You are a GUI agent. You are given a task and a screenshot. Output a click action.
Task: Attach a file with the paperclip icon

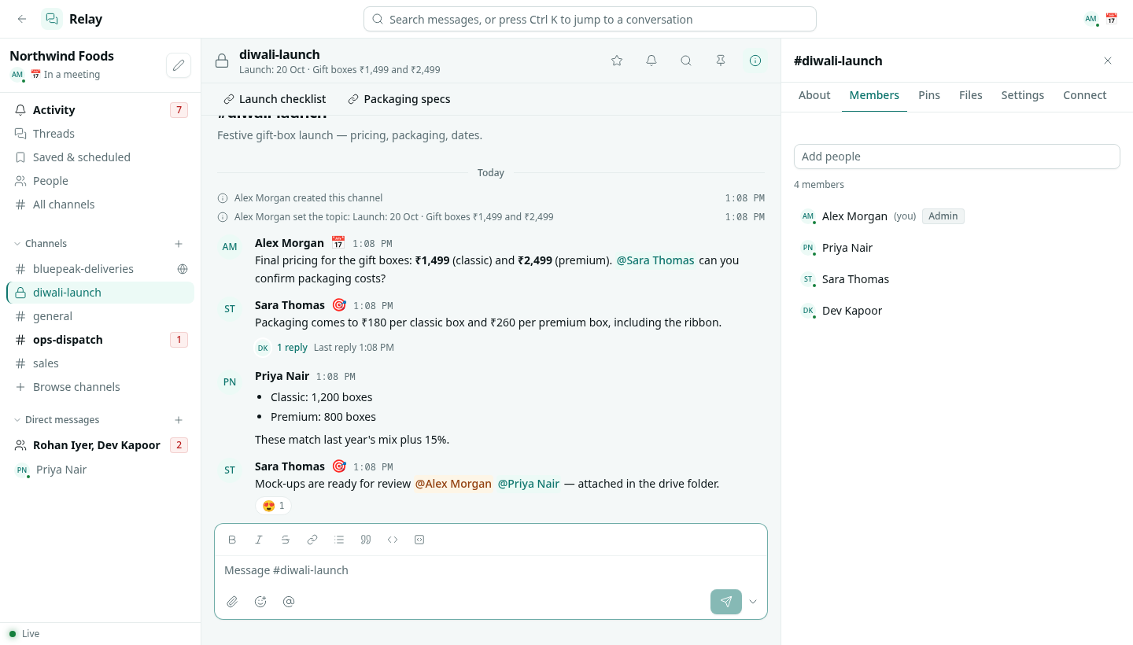click(x=232, y=602)
